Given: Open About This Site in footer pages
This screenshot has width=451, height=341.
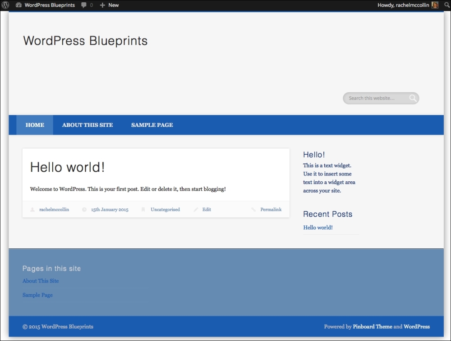Looking at the screenshot, I should [41, 281].
